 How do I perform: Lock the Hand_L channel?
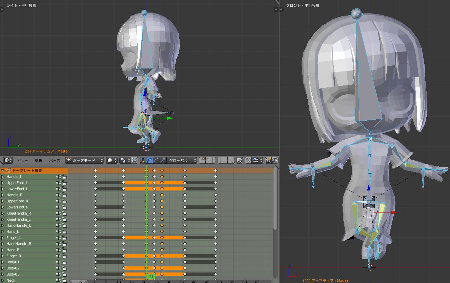click(x=64, y=231)
